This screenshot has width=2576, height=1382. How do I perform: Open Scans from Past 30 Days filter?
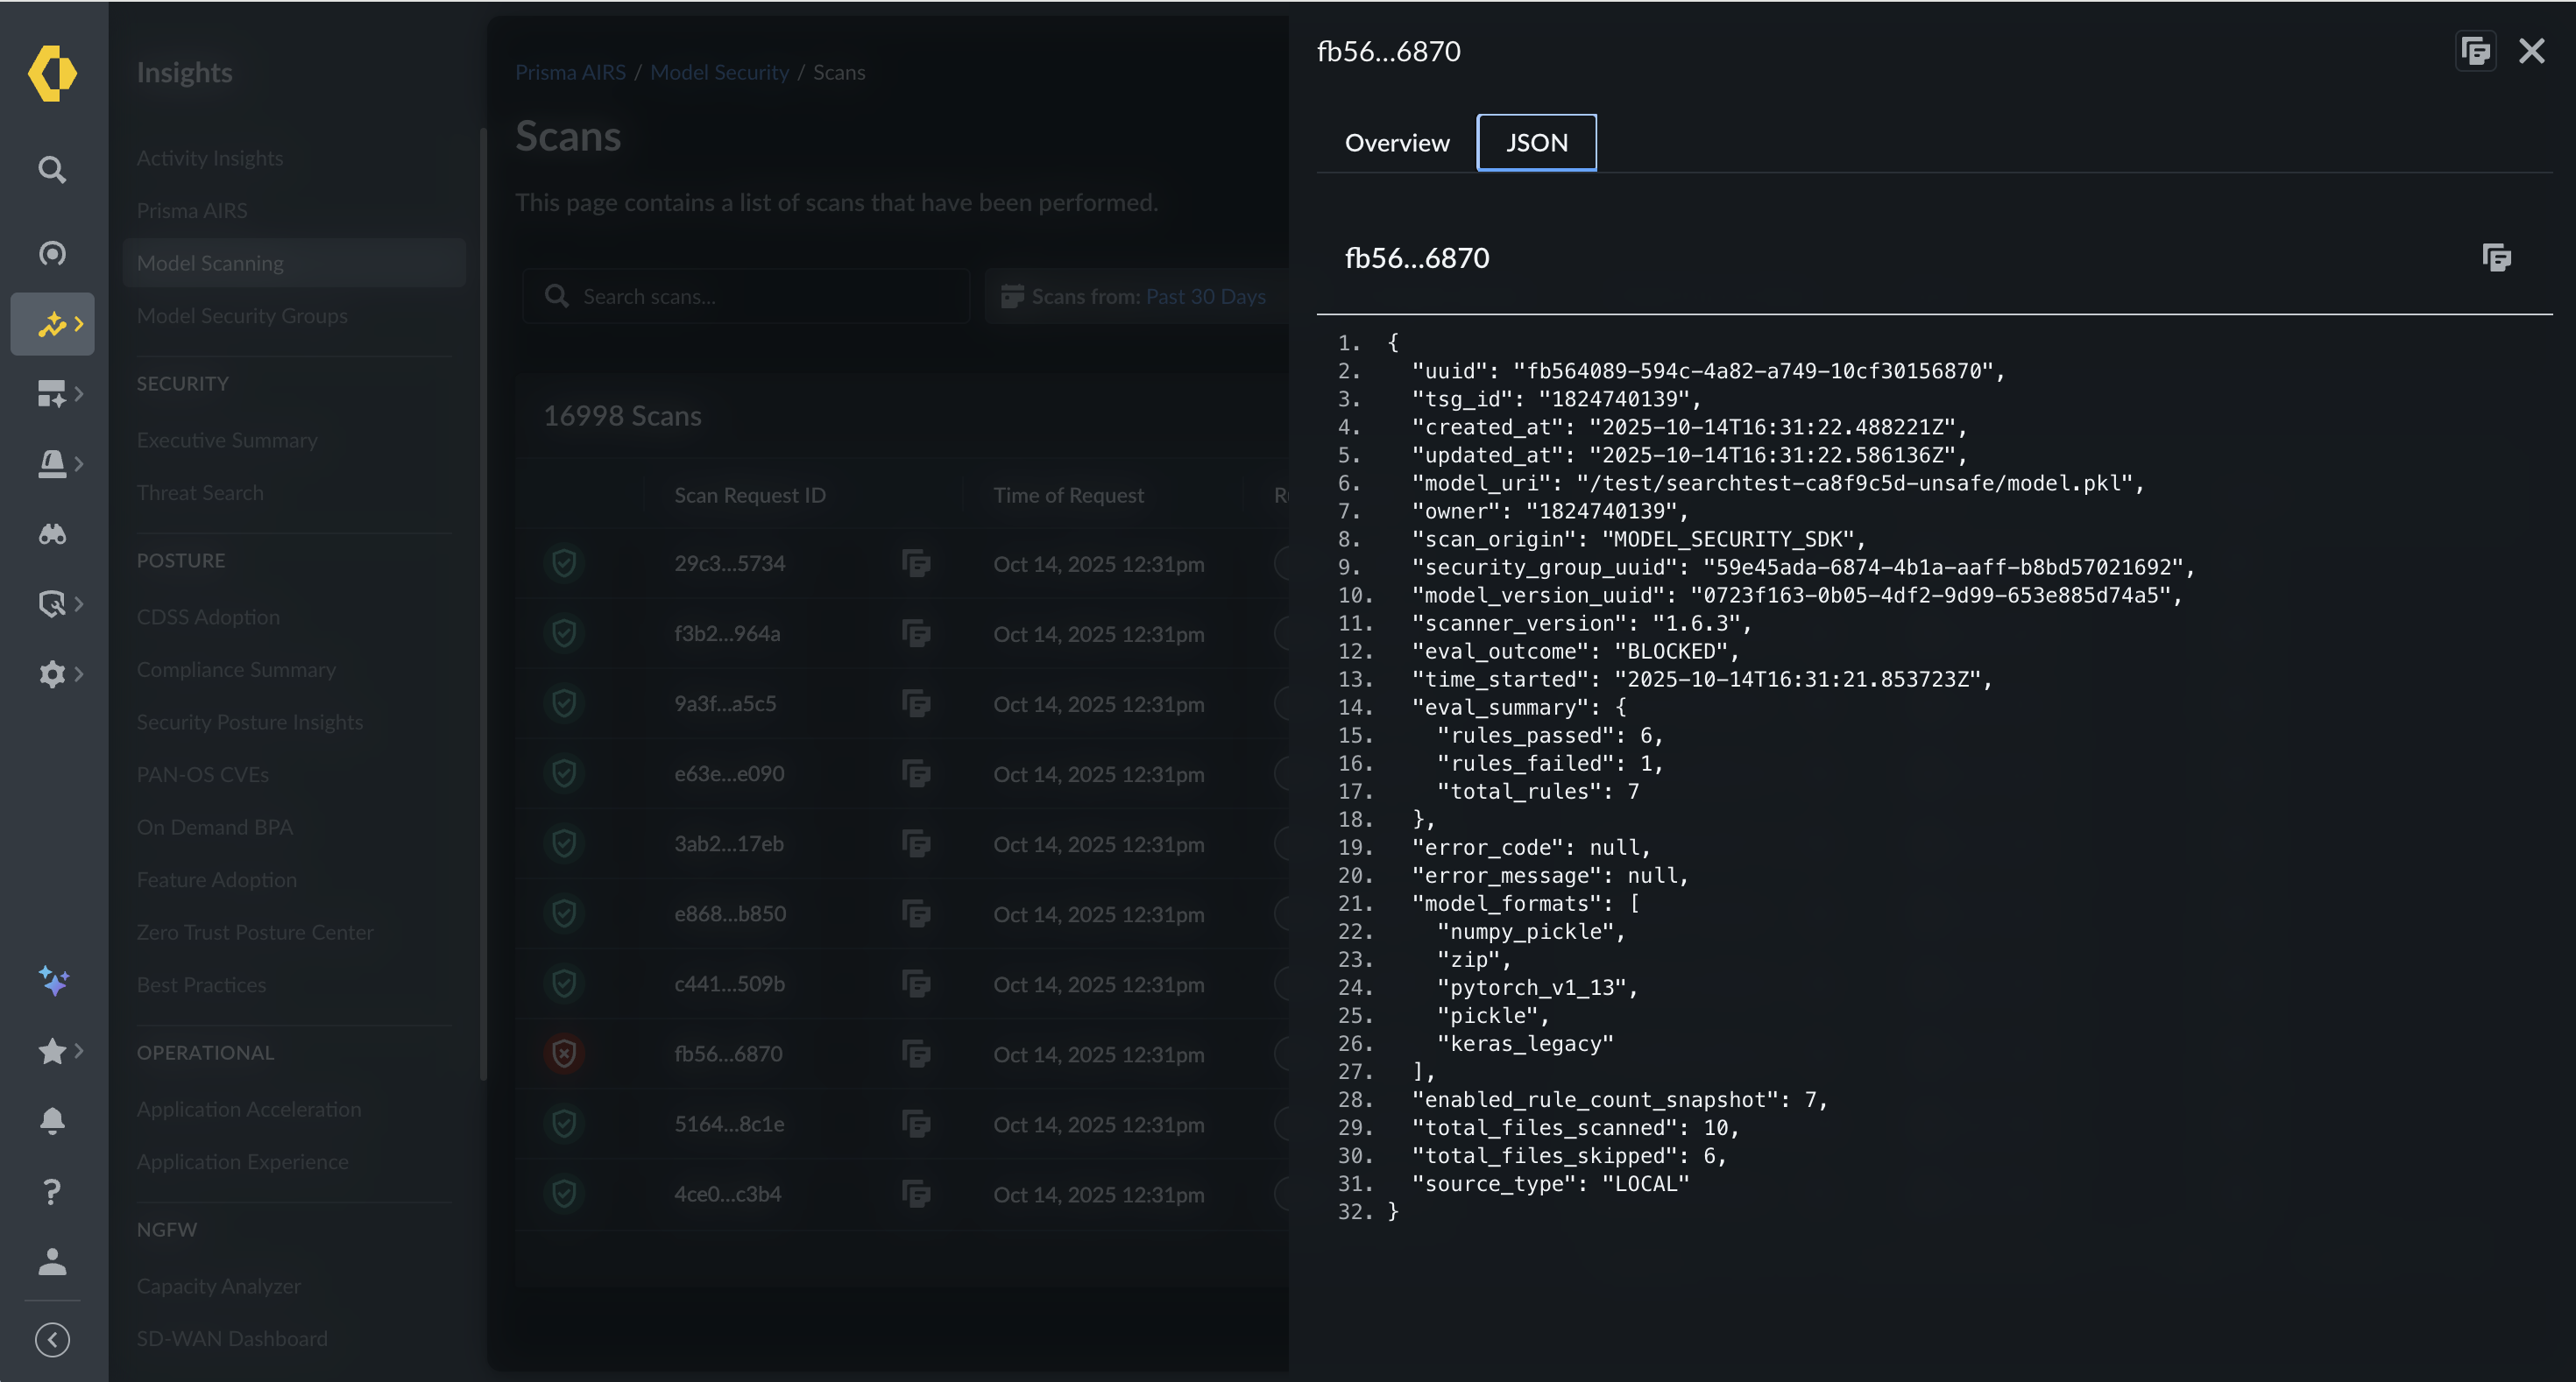tap(1140, 297)
